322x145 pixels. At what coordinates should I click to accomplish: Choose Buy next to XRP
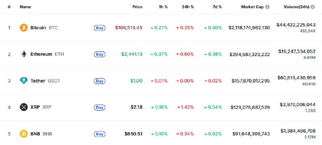(99, 107)
